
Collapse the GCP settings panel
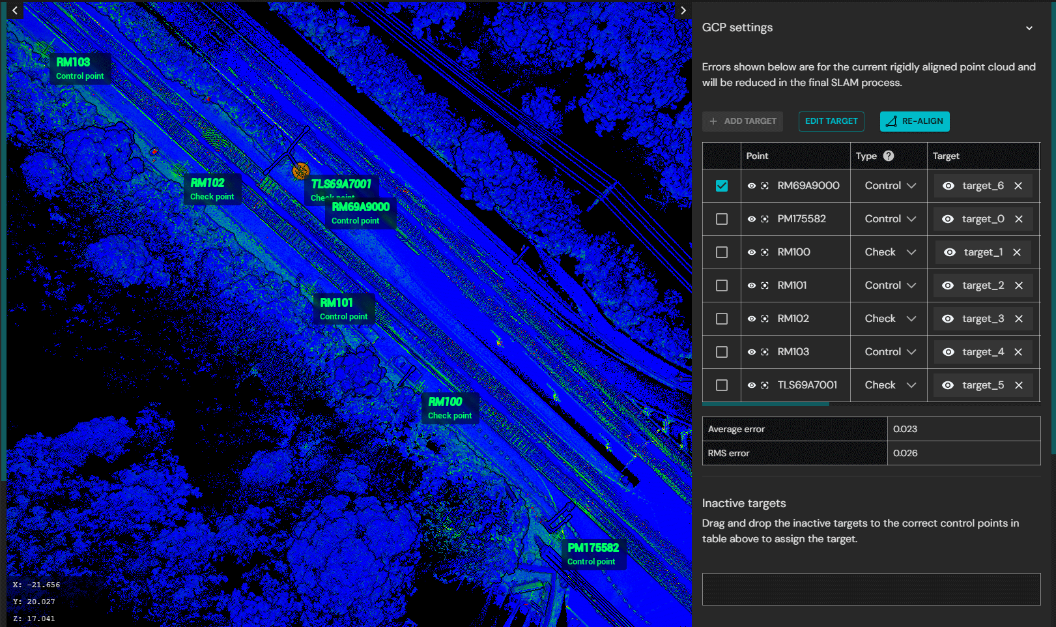click(1029, 28)
